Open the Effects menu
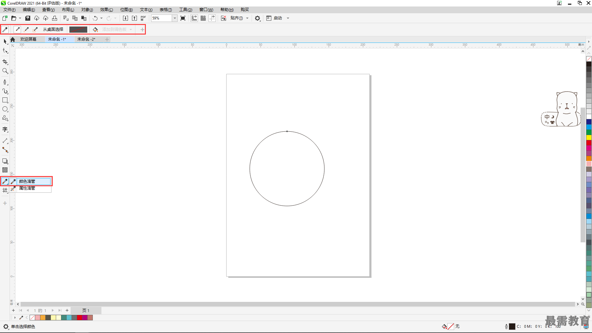Image resolution: width=592 pixels, height=333 pixels. tap(106, 10)
